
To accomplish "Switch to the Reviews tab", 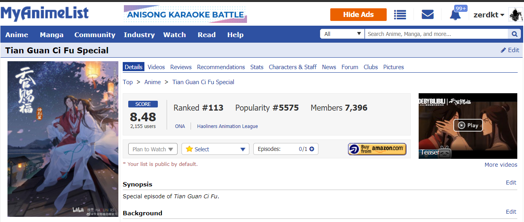I will [181, 67].
